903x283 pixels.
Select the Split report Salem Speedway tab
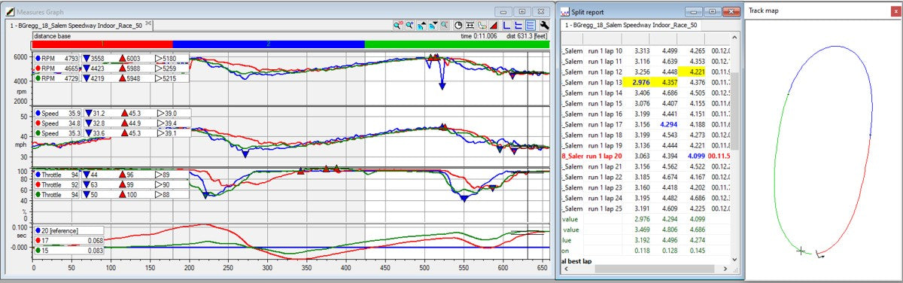click(x=631, y=25)
